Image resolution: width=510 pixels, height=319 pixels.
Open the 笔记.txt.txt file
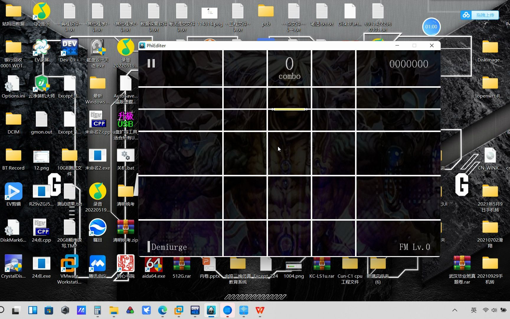pos(322,14)
